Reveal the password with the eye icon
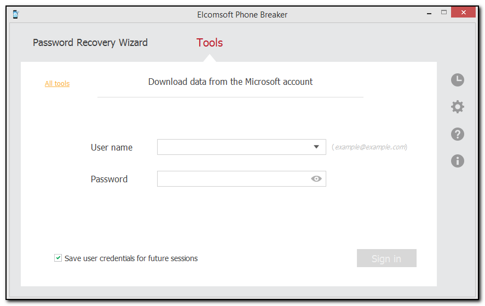This screenshot has width=485, height=306. coord(316,179)
